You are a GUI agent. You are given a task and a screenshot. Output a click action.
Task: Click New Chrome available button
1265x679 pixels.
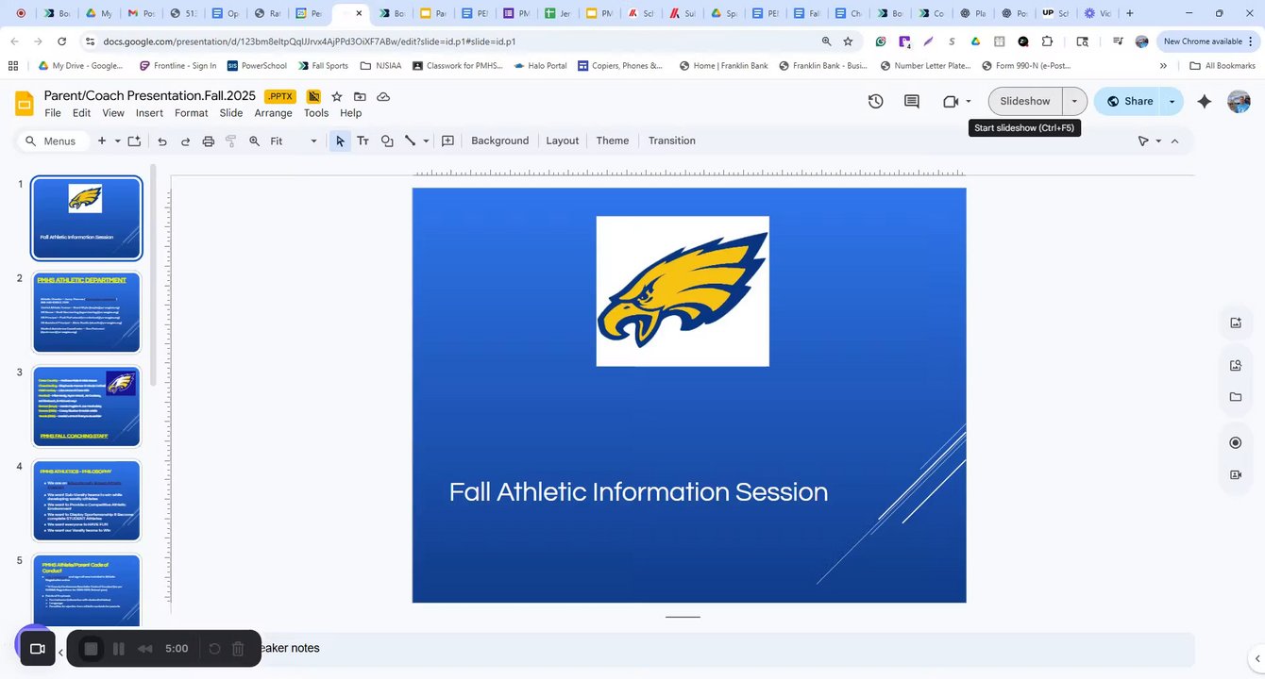coord(1207,41)
